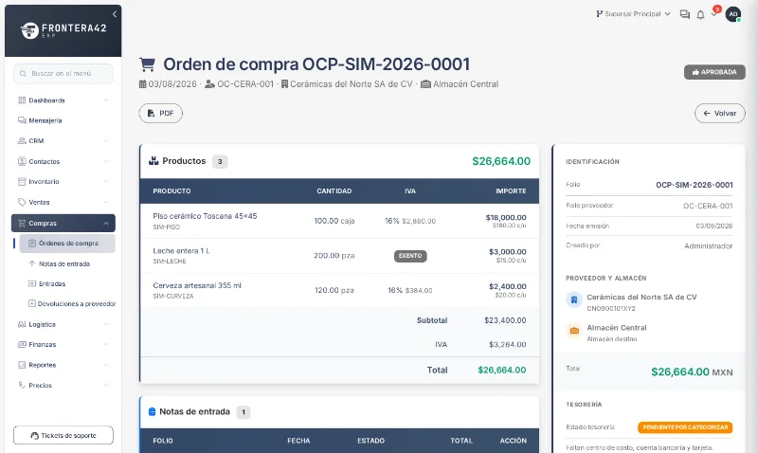Screen dimensions: 758x453
Task: Click the IMPORTE column header
Action: 511,191
